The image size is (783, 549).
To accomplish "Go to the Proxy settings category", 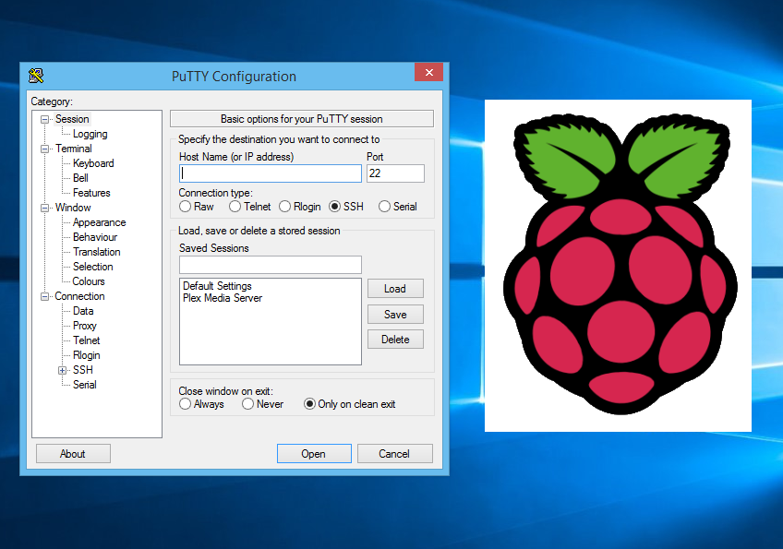I will pos(85,326).
